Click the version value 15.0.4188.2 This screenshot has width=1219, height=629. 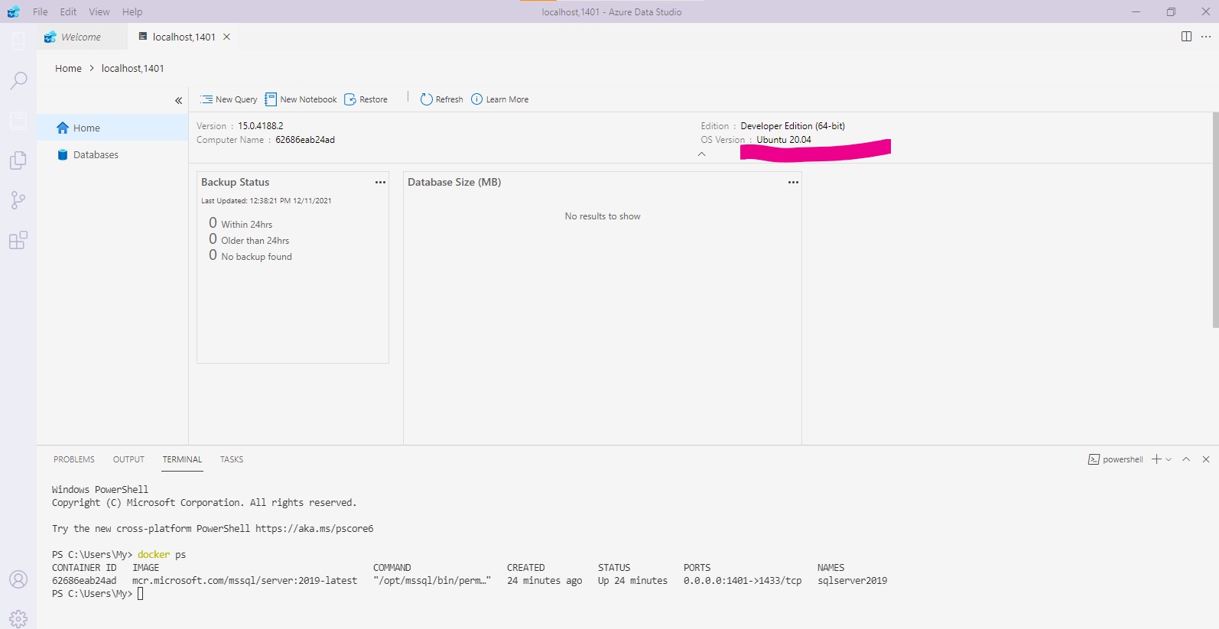(260, 126)
